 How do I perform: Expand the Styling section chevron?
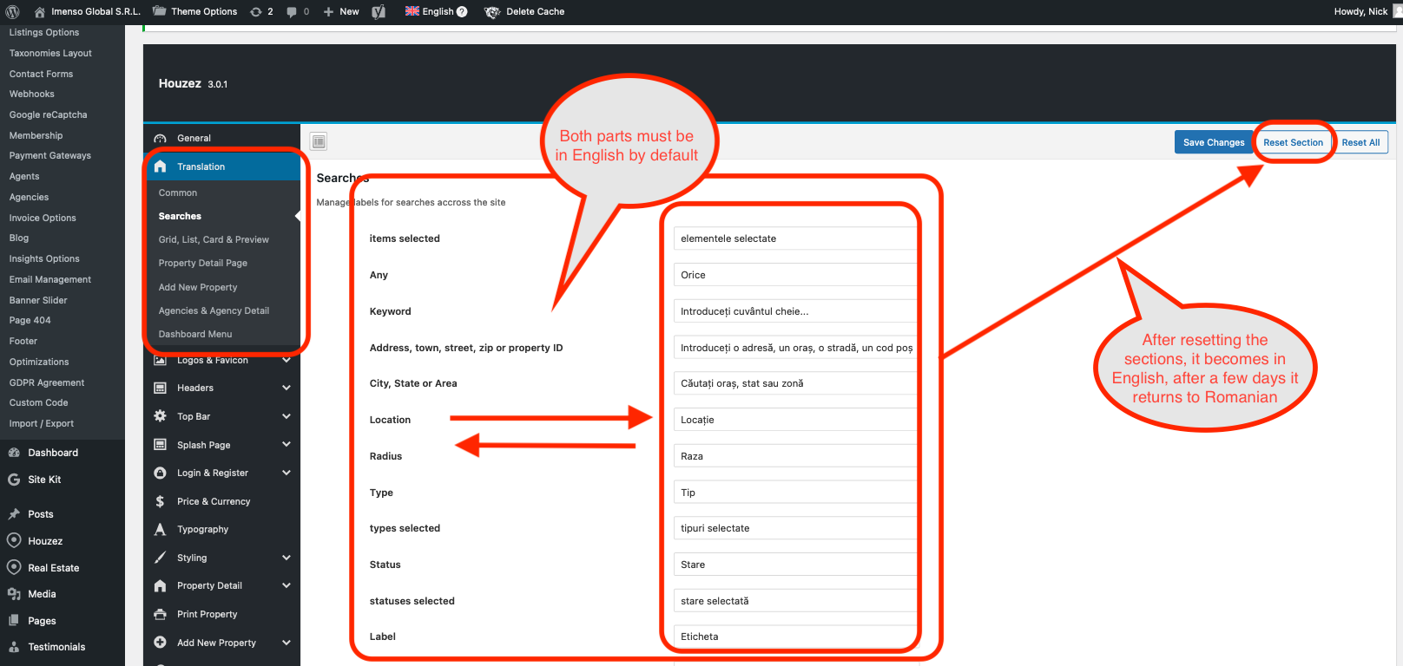pos(287,558)
